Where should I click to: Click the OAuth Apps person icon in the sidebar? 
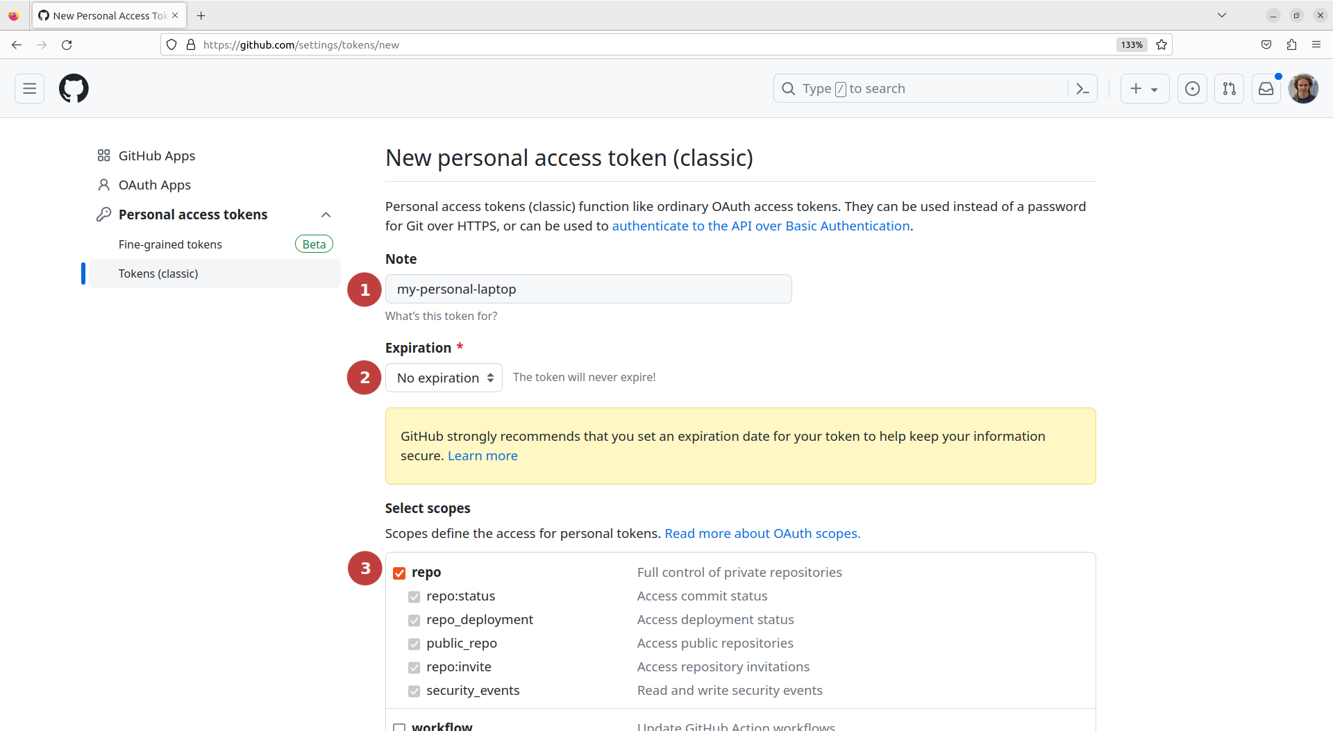(x=103, y=185)
